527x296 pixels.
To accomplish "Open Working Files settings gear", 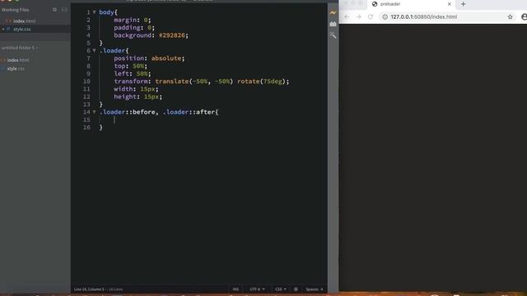I will 55,10.
